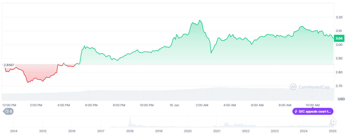
Task: Click the 3.20 price axis label
Action: click(339, 17)
